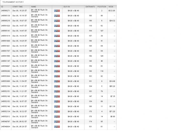Screen dimensions: 181x134
Task: Select the winnings value $14.49
Action: point(112,81)
